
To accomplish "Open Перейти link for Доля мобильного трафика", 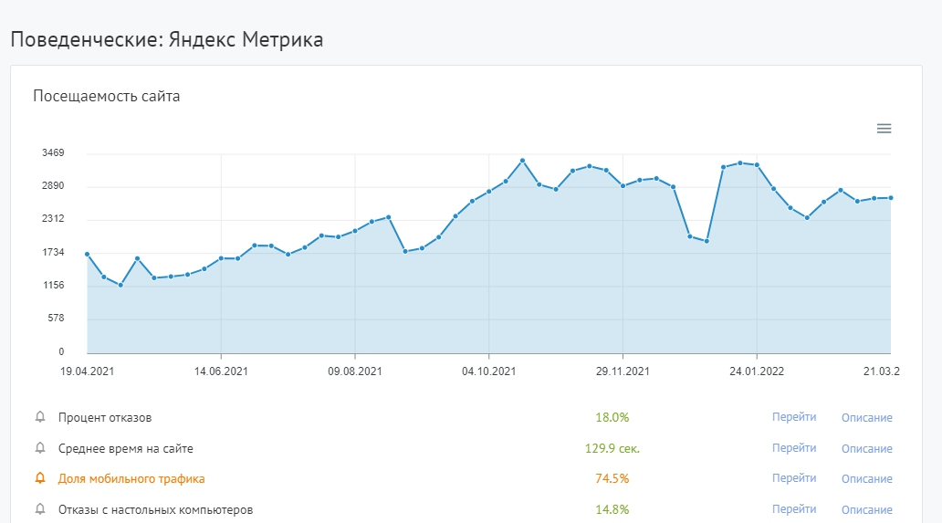I will tap(793, 478).
